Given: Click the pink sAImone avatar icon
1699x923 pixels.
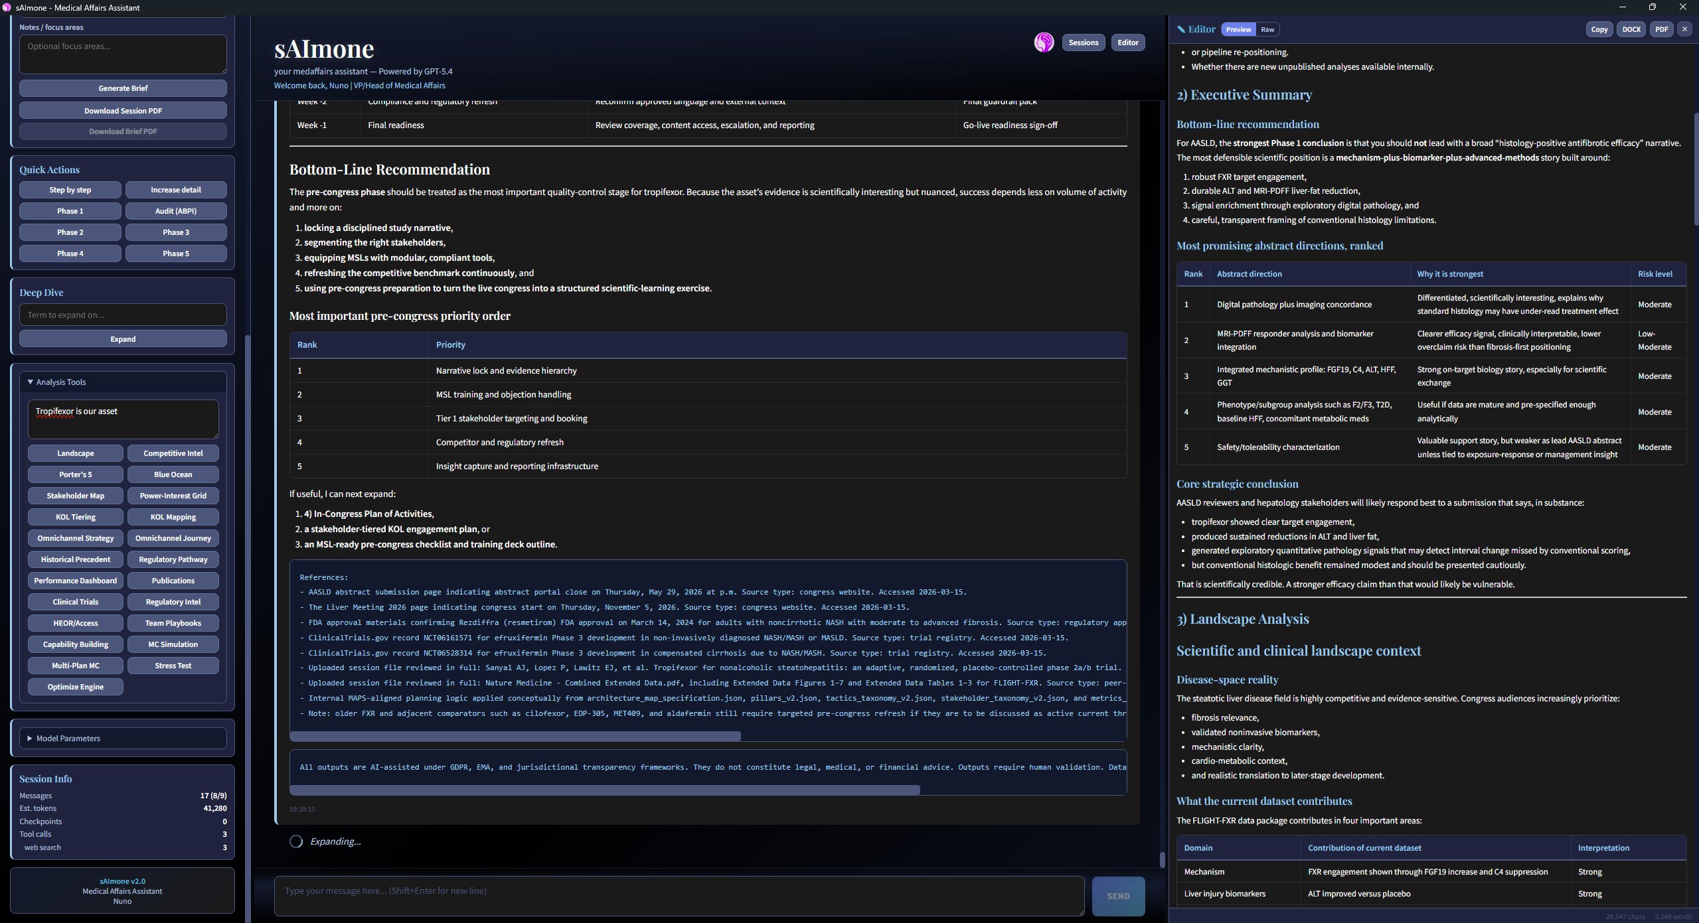Looking at the screenshot, I should pyautogui.click(x=1043, y=42).
